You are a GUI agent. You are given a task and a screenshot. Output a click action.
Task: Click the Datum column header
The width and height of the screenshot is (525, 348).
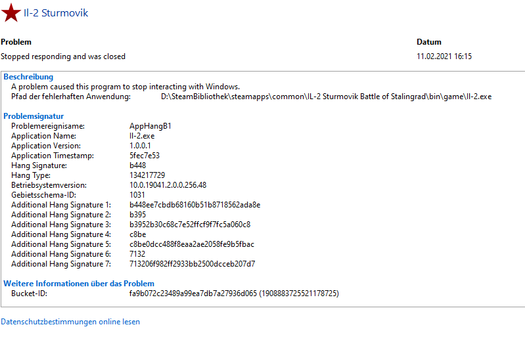[x=429, y=42]
